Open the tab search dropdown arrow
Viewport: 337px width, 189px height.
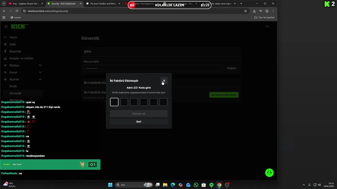[4, 4]
